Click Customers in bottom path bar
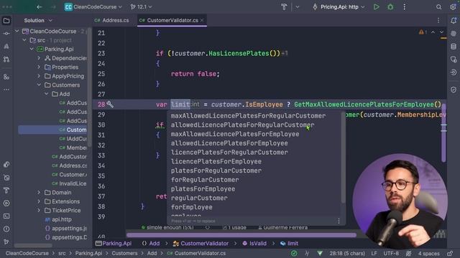Image resolution: width=460 pixels, height=258 pixels. coord(124,253)
